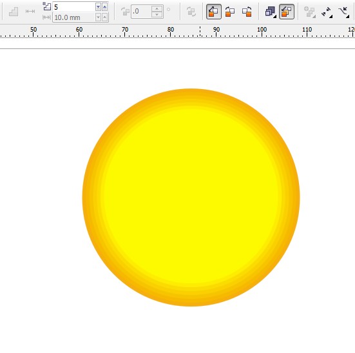Select the direct blend color option
The height and width of the screenshot is (353, 355).
pos(214,12)
